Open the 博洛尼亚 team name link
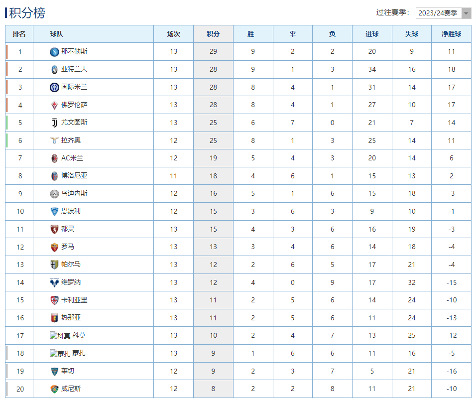 tap(74, 176)
